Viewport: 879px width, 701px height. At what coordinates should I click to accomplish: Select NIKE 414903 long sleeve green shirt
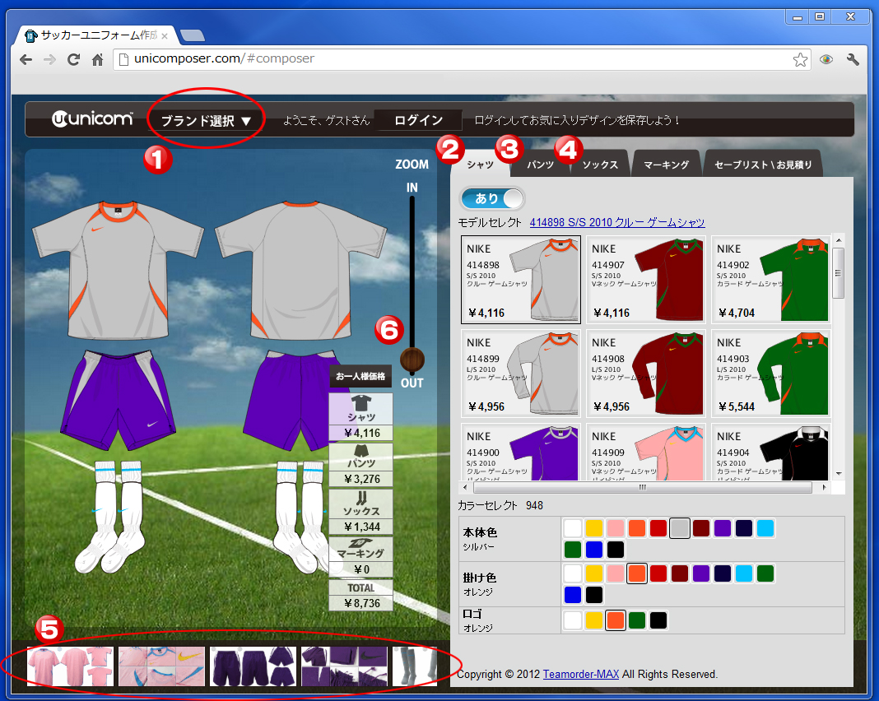[x=771, y=374]
